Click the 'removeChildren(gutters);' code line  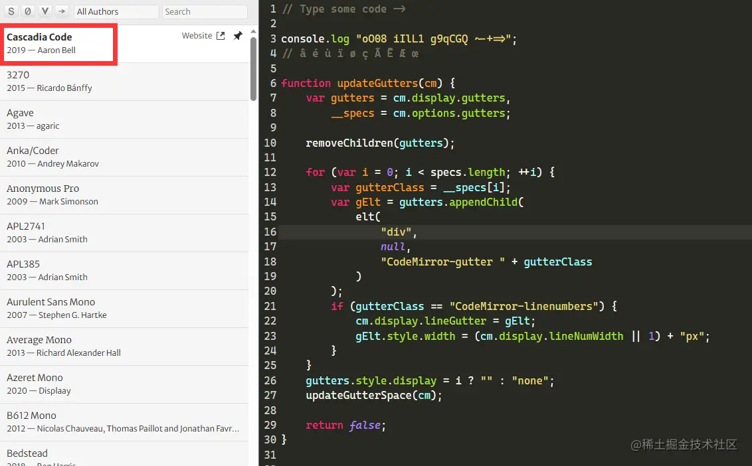[380, 143]
